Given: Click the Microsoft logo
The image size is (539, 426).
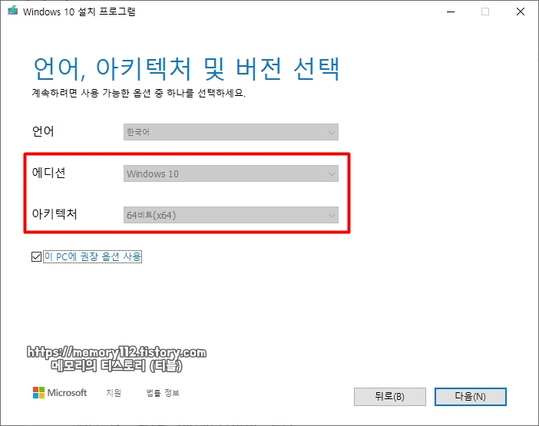Looking at the screenshot, I should (60, 393).
